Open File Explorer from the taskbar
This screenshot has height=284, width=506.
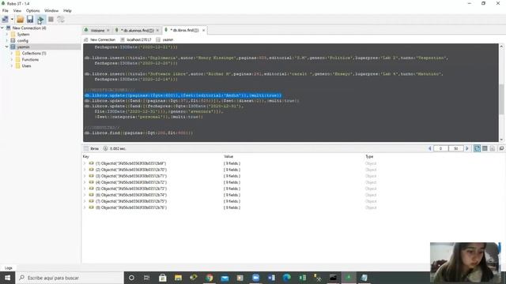[178, 278]
